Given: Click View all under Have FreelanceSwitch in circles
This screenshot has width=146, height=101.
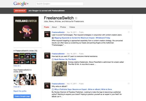Looking at the screenshot, I should click(17, 87).
